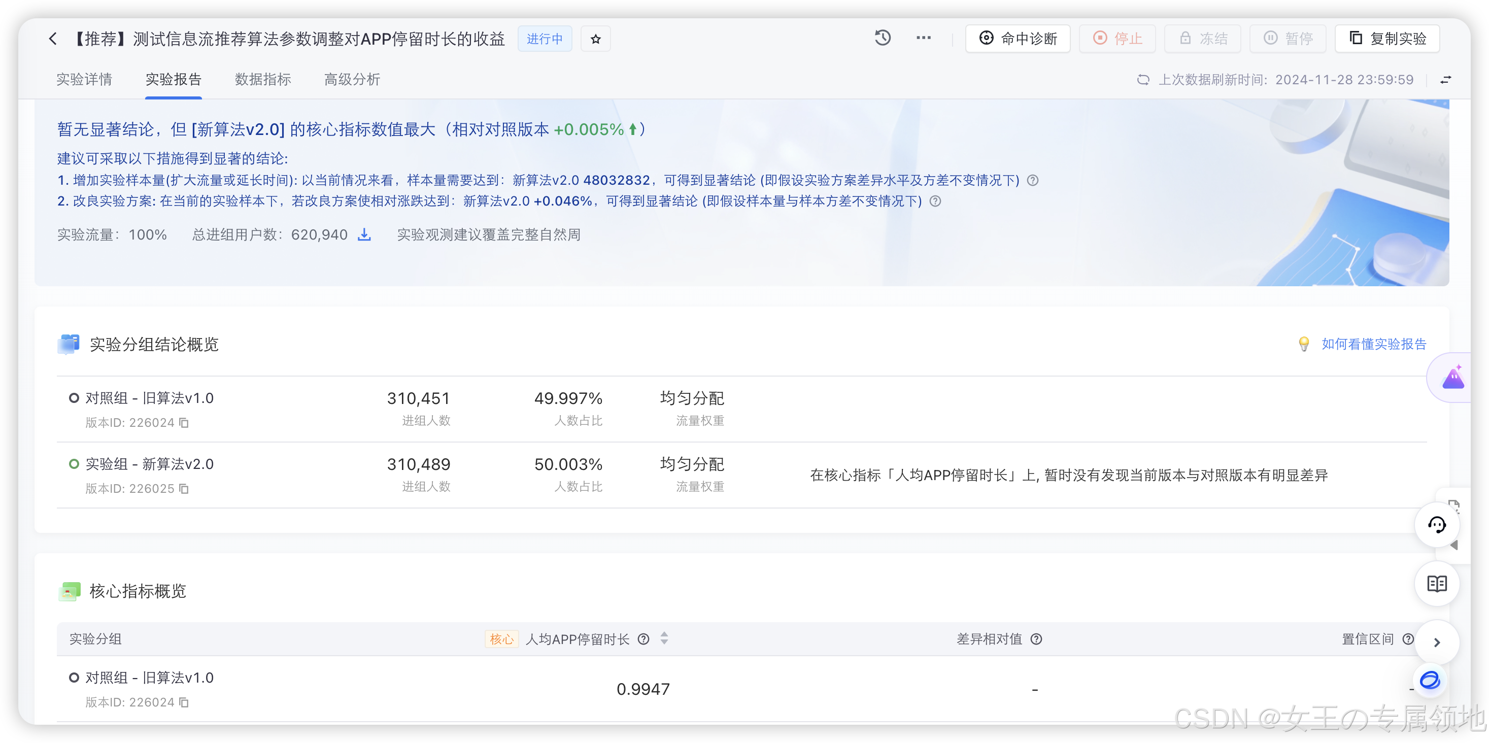Open the experiment history clock icon

(882, 38)
